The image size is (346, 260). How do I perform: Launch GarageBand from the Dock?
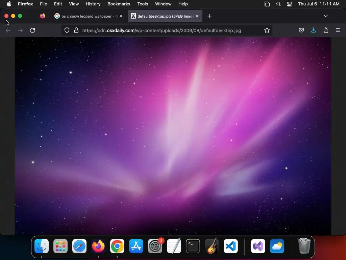212,246
